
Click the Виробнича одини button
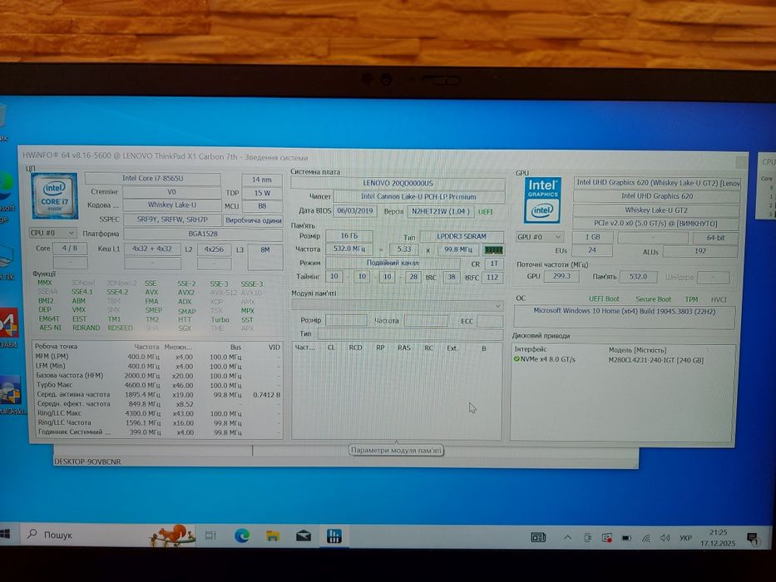[253, 219]
